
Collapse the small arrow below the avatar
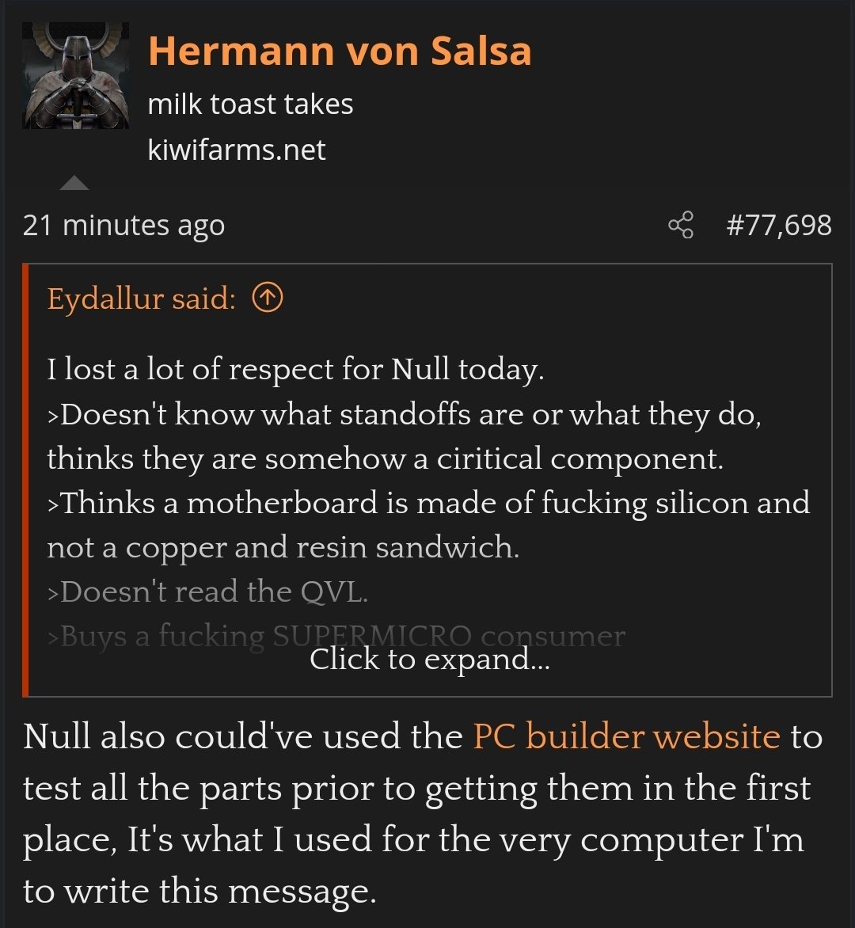point(74,184)
